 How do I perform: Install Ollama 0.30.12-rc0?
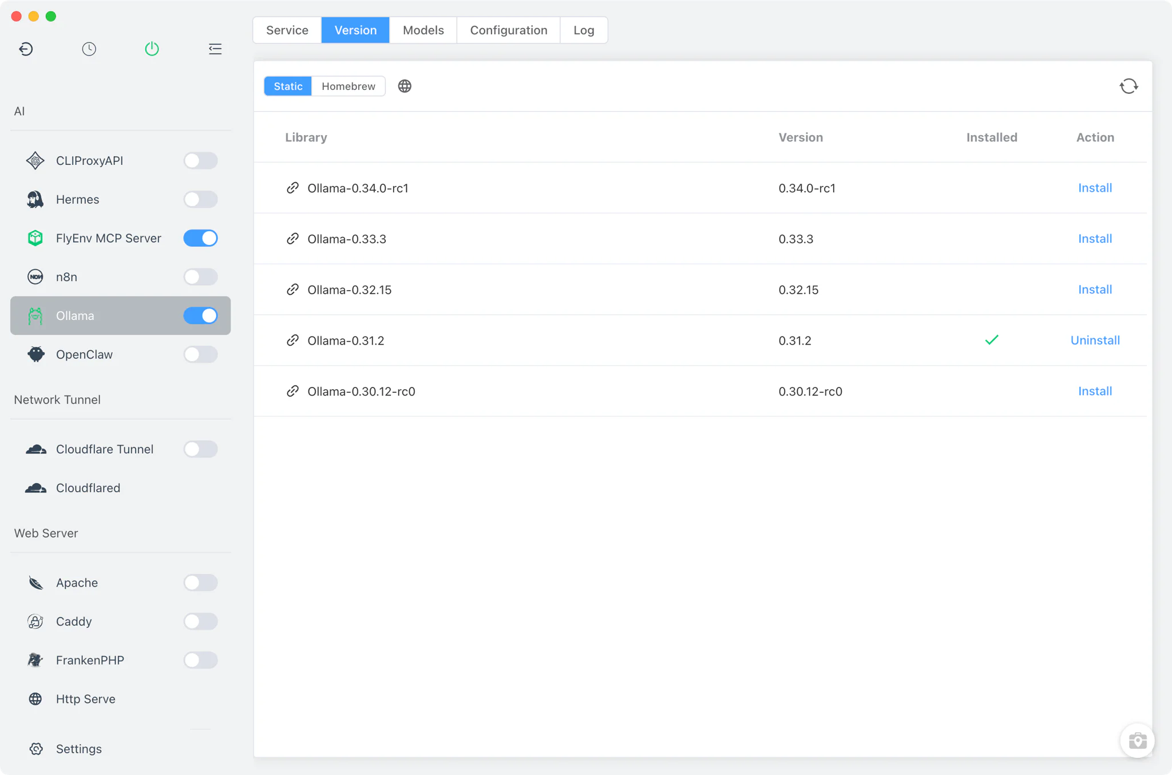pyautogui.click(x=1095, y=392)
